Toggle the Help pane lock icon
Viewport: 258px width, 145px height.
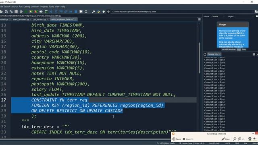(x=257, y=16)
